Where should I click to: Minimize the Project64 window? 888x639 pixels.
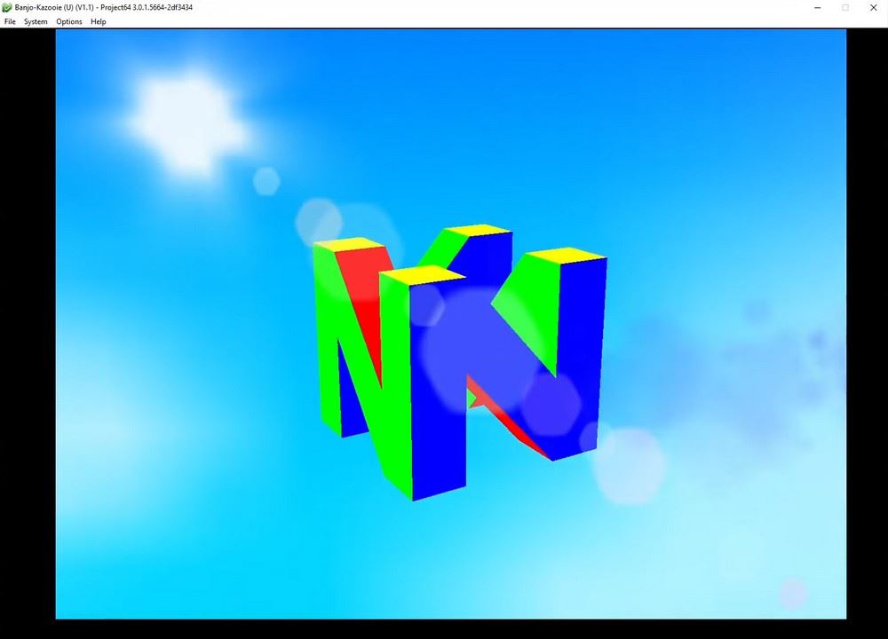pyautogui.click(x=818, y=7)
